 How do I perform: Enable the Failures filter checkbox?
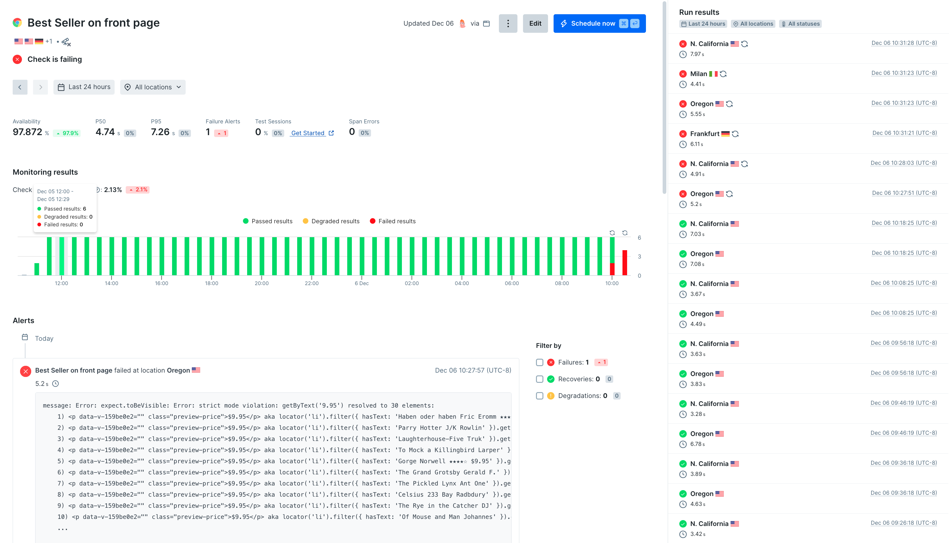tap(539, 362)
